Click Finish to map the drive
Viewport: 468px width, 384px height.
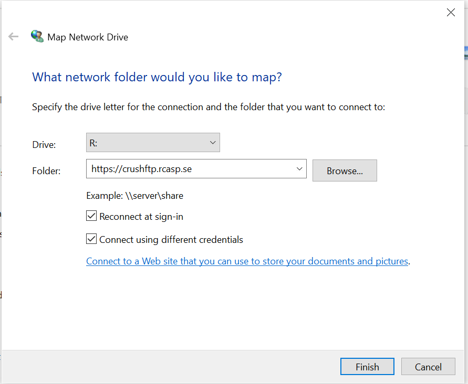pos(367,367)
